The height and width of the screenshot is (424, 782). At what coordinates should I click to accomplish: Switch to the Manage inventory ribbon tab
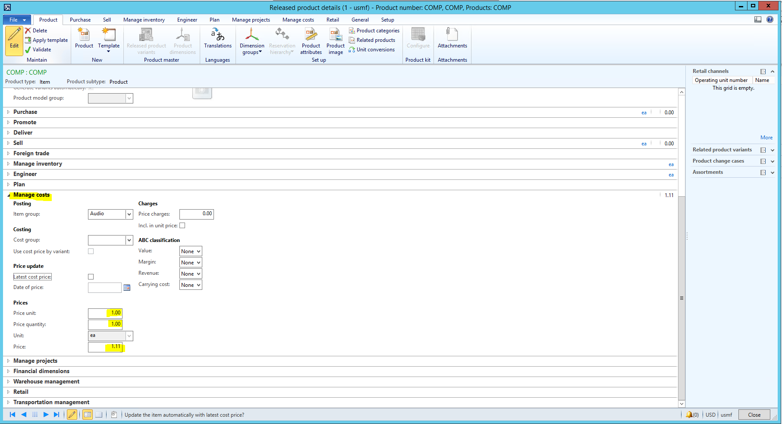(144, 20)
